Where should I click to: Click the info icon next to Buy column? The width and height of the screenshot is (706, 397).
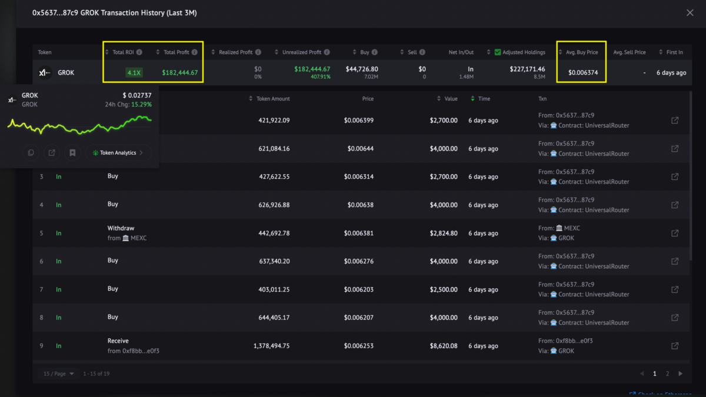point(375,52)
